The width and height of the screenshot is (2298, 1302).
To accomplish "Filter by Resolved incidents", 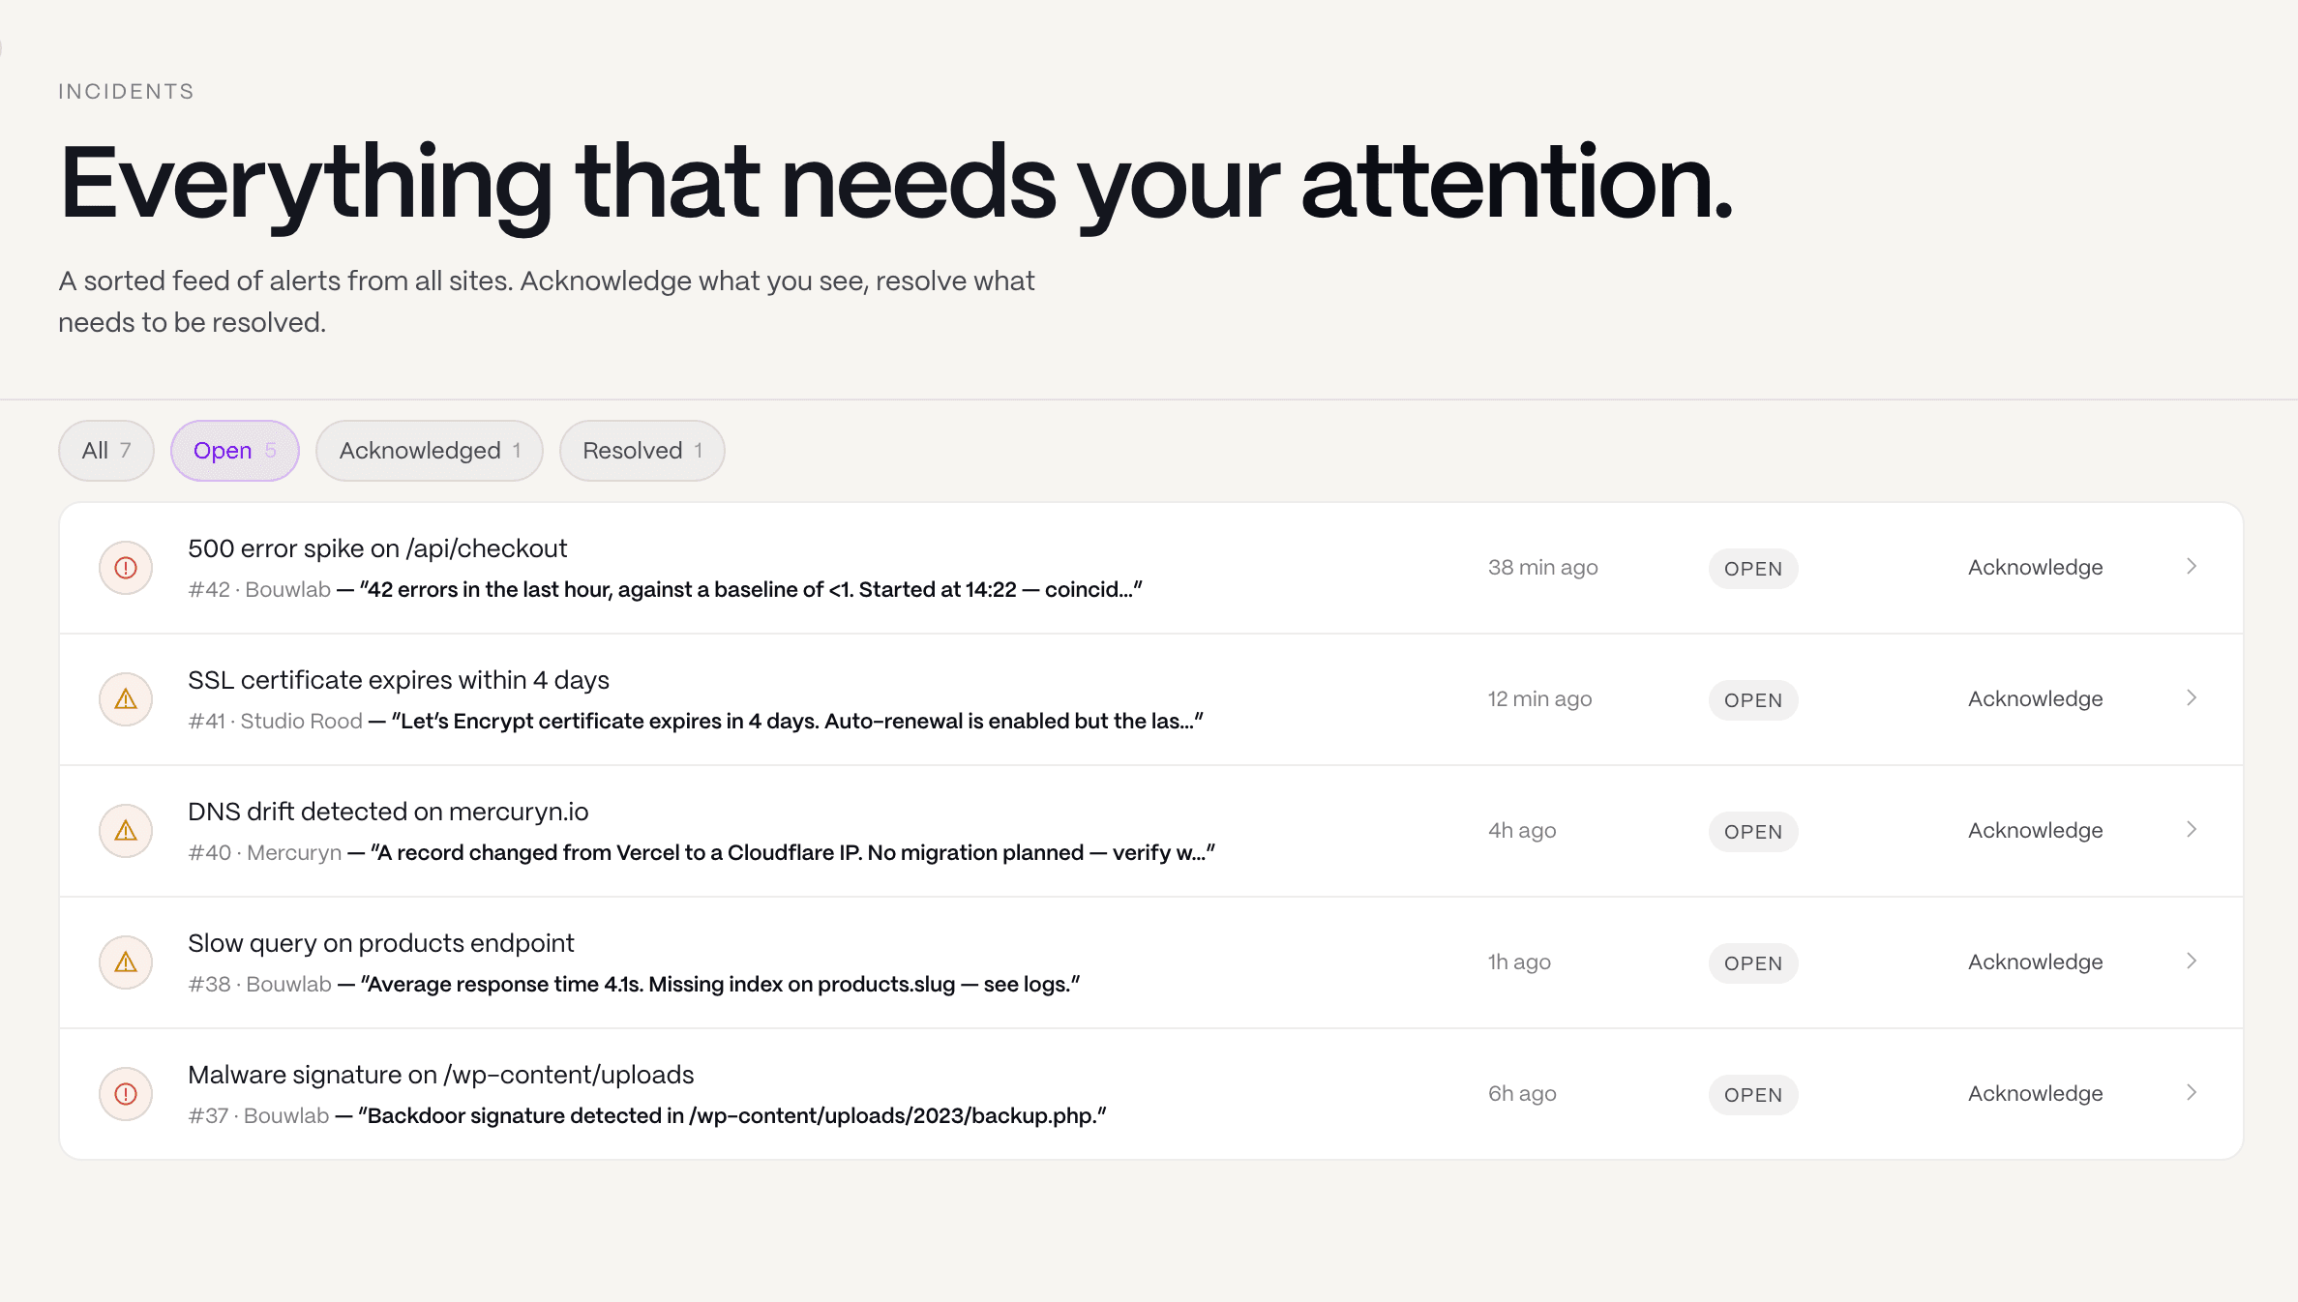I will pyautogui.click(x=642, y=451).
